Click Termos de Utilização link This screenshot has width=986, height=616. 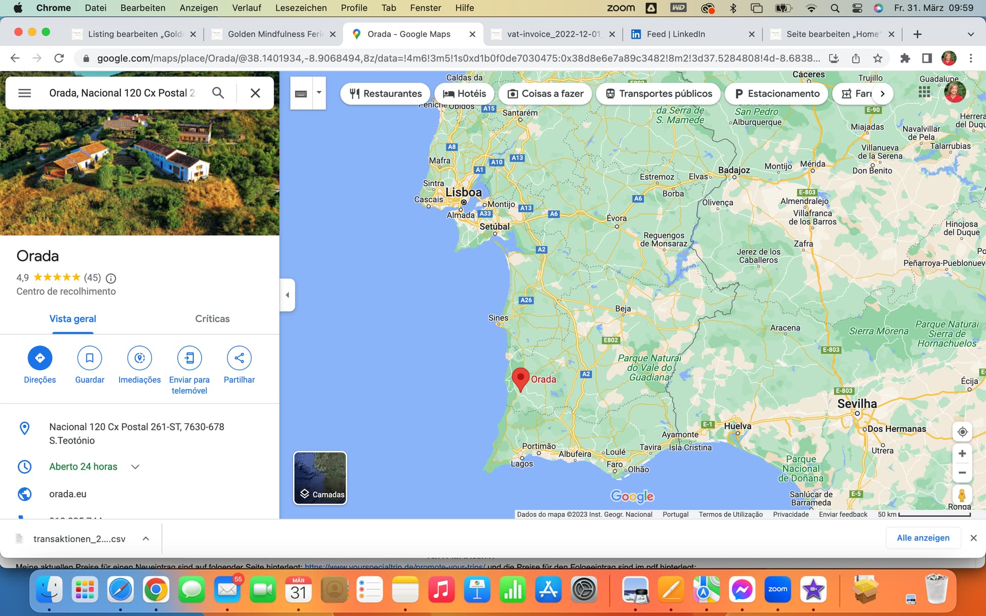[730, 514]
